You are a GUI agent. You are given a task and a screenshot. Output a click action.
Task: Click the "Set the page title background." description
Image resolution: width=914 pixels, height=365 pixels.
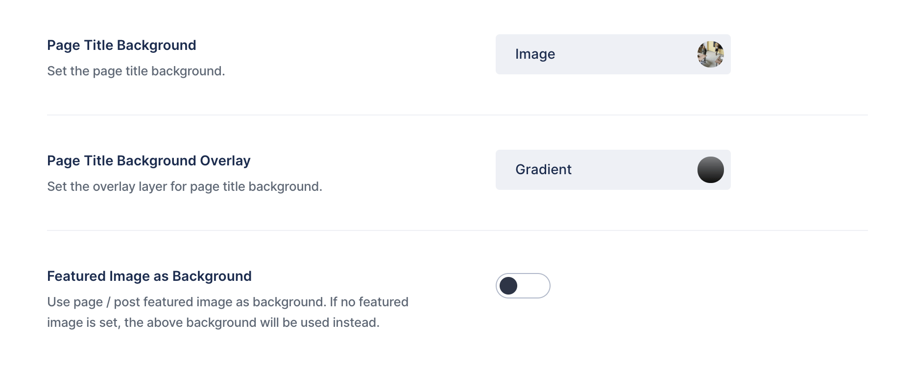(x=136, y=71)
